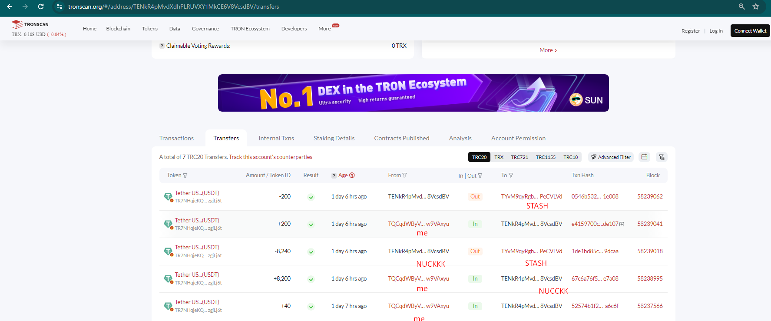Click the Log In link
This screenshot has width=771, height=321.
(716, 31)
